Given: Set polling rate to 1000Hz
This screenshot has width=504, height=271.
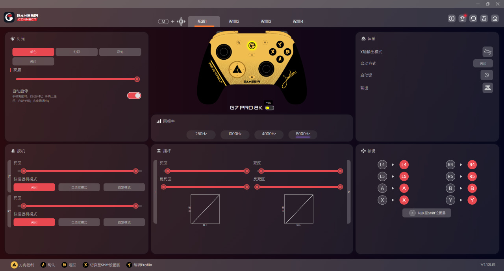Looking at the screenshot, I should tap(235, 134).
